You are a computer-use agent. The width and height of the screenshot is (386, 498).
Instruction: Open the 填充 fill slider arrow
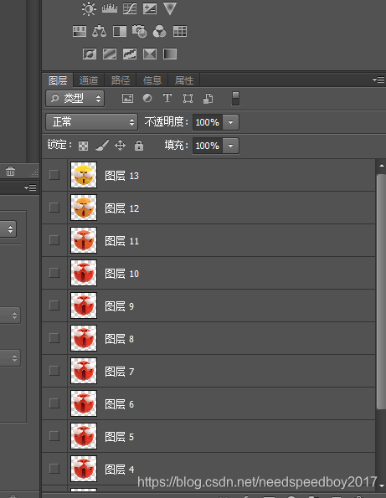tap(231, 146)
